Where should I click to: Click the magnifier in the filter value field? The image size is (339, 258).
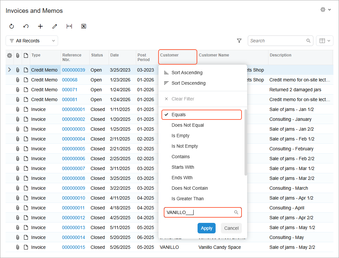click(236, 212)
